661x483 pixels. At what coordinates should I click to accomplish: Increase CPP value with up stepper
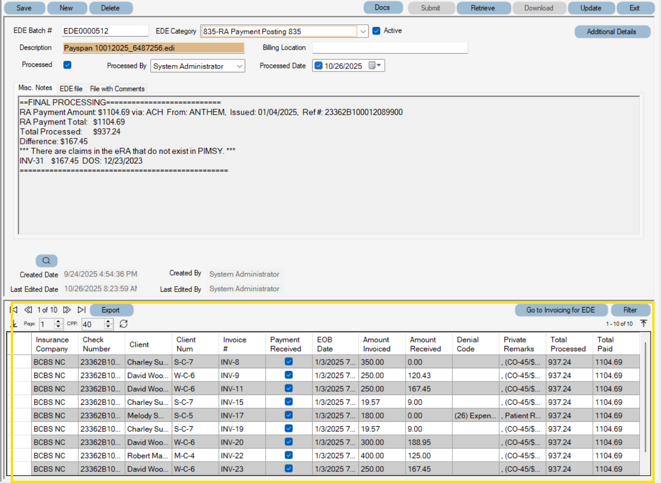[108, 321]
